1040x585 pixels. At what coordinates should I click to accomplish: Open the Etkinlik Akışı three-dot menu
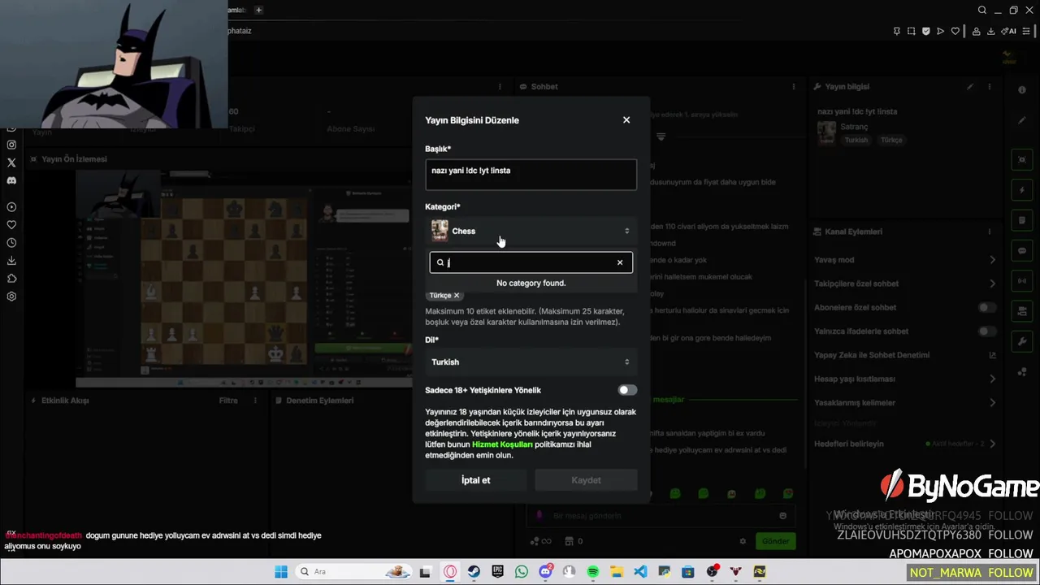coord(255,401)
